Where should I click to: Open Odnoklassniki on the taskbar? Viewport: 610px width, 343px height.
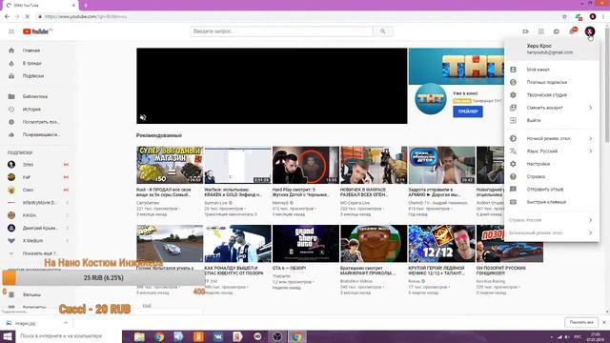198,336
